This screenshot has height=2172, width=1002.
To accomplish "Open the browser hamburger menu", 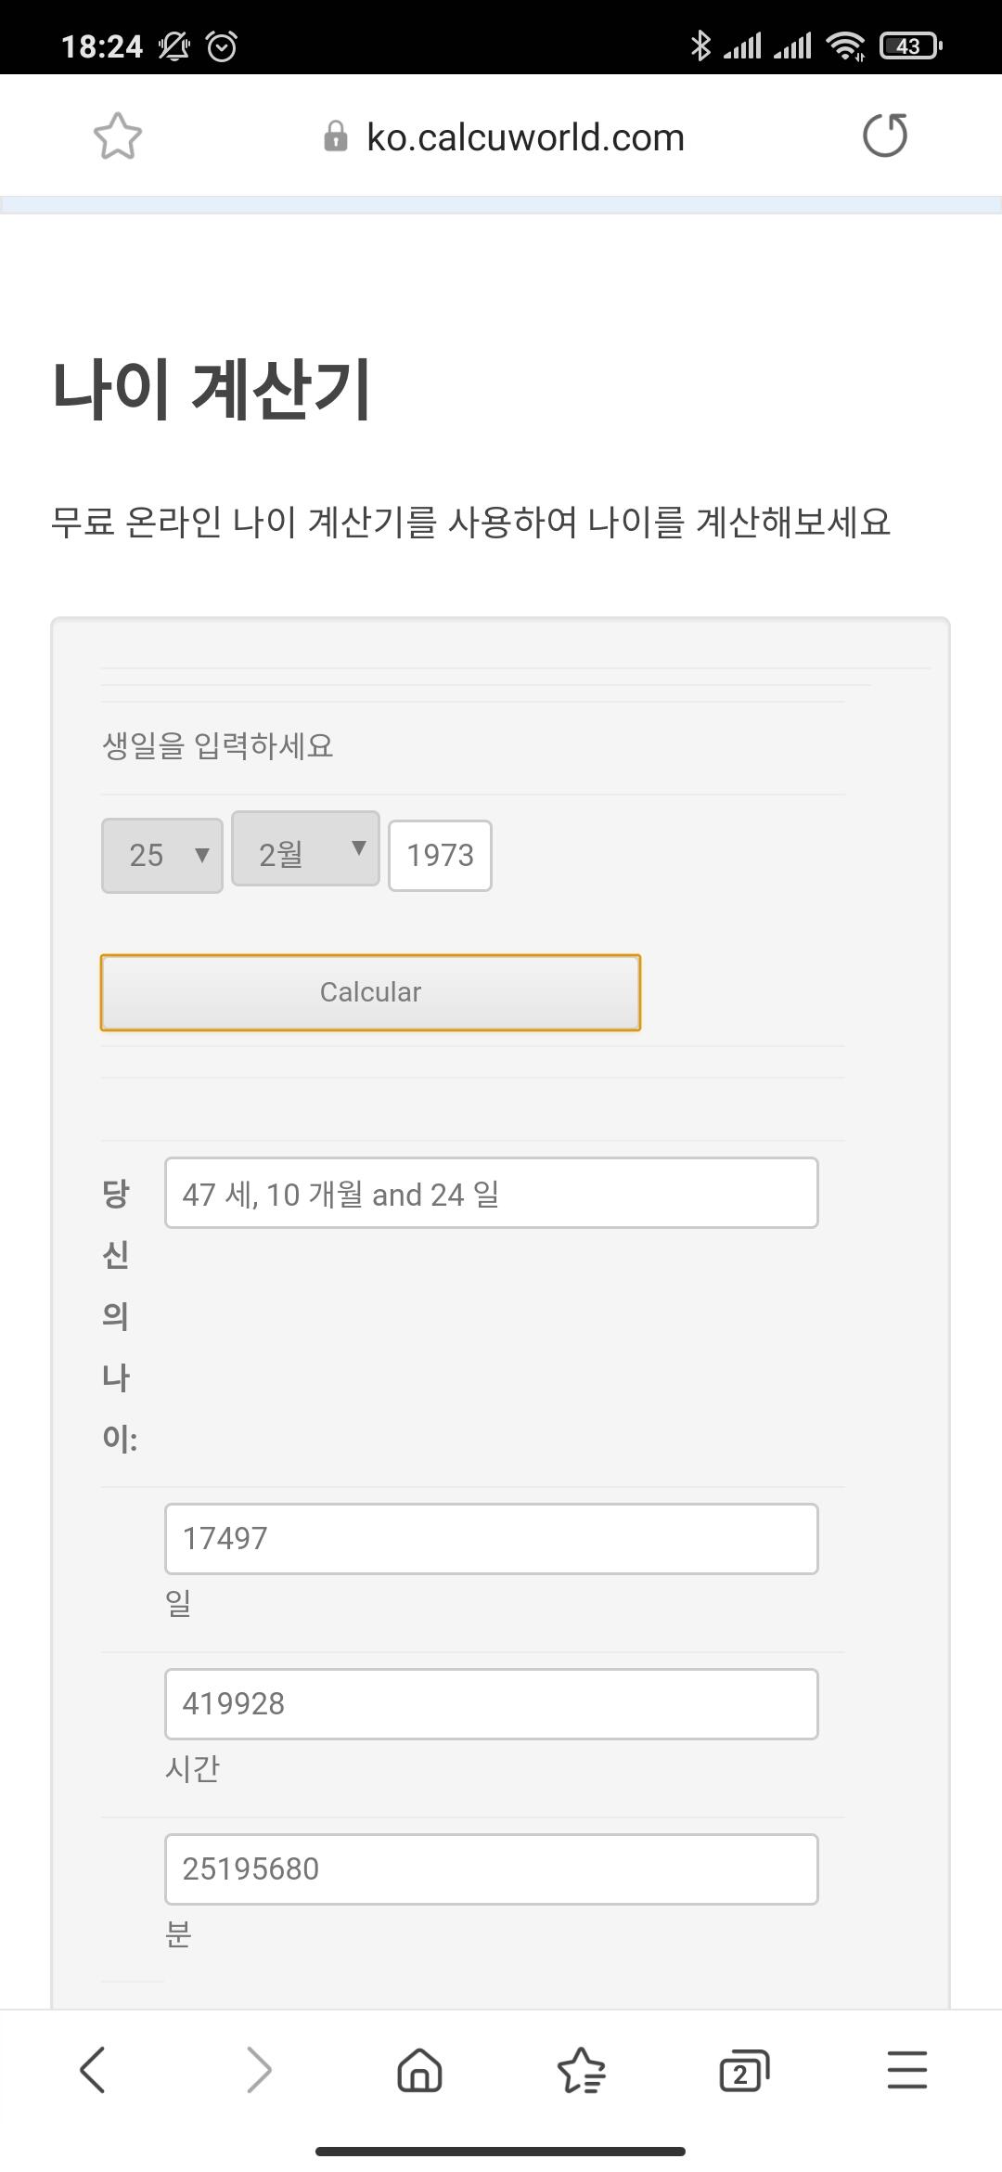I will (906, 2070).
